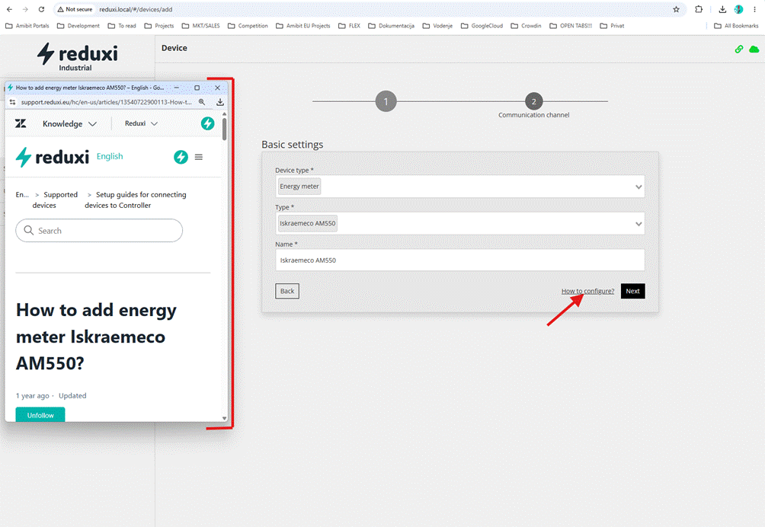Image resolution: width=765 pixels, height=527 pixels.
Task: Click the zoom magnifier in popup address bar
Action: (202, 102)
